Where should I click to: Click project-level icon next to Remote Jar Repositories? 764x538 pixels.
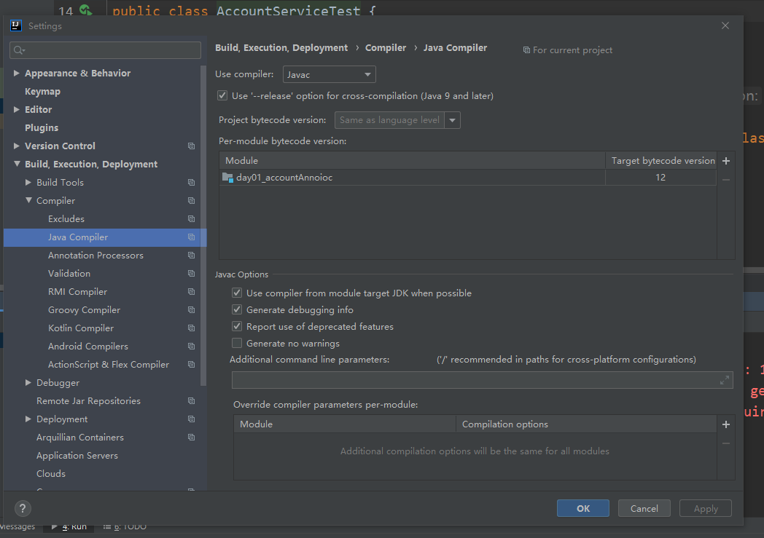(x=192, y=401)
